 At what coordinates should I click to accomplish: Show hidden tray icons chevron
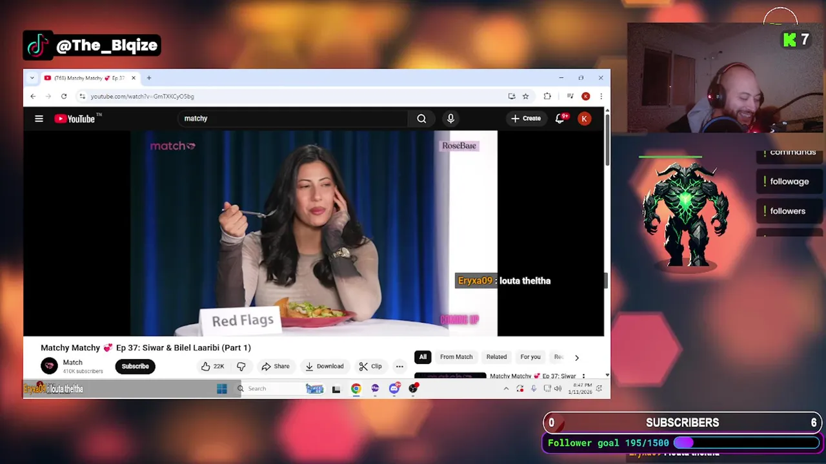coord(506,389)
